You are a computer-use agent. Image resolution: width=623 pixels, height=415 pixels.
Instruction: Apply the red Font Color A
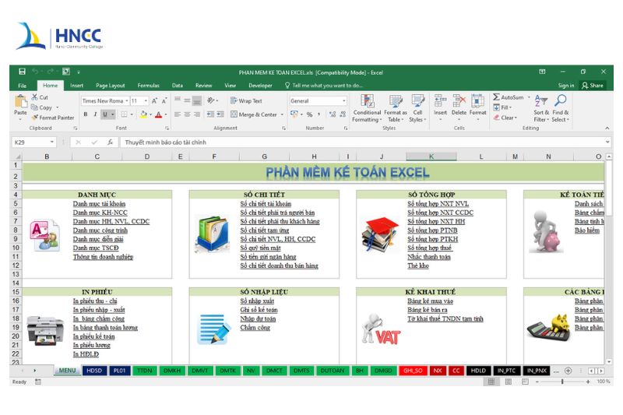click(159, 114)
